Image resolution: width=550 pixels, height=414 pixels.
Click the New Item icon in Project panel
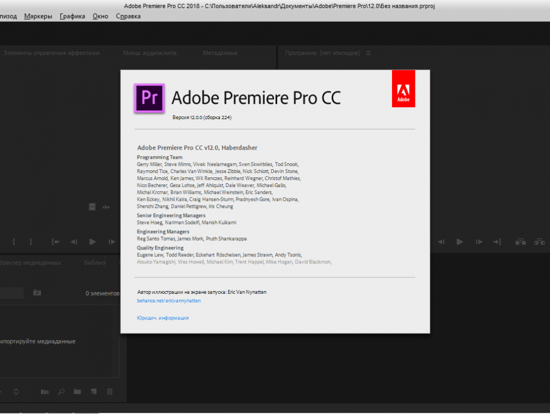click(x=94, y=392)
